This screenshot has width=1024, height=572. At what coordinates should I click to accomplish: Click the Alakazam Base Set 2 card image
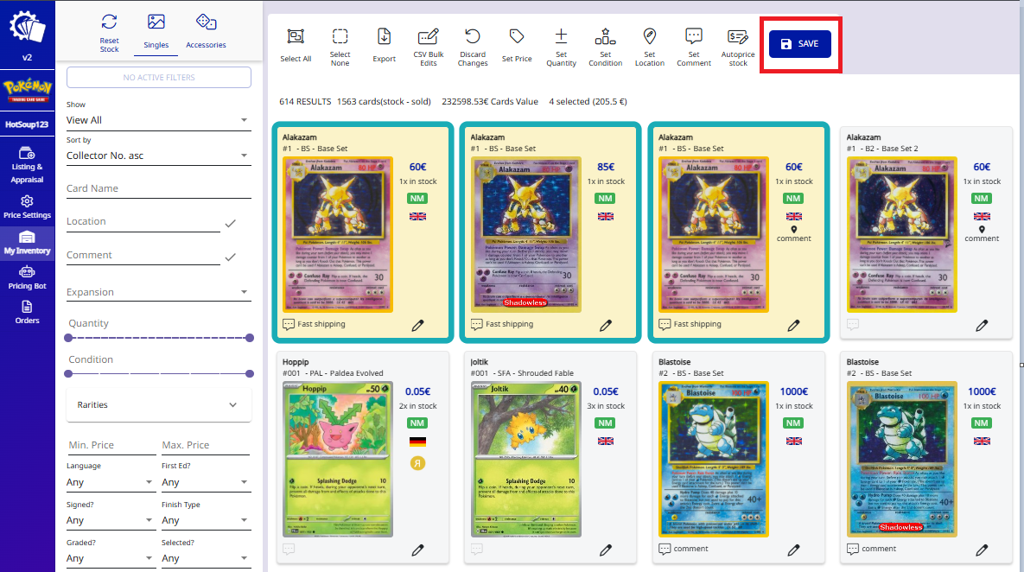point(902,234)
